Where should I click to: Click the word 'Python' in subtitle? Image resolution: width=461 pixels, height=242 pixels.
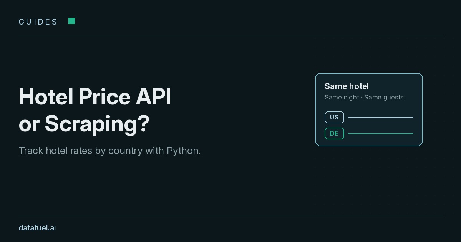182,151
